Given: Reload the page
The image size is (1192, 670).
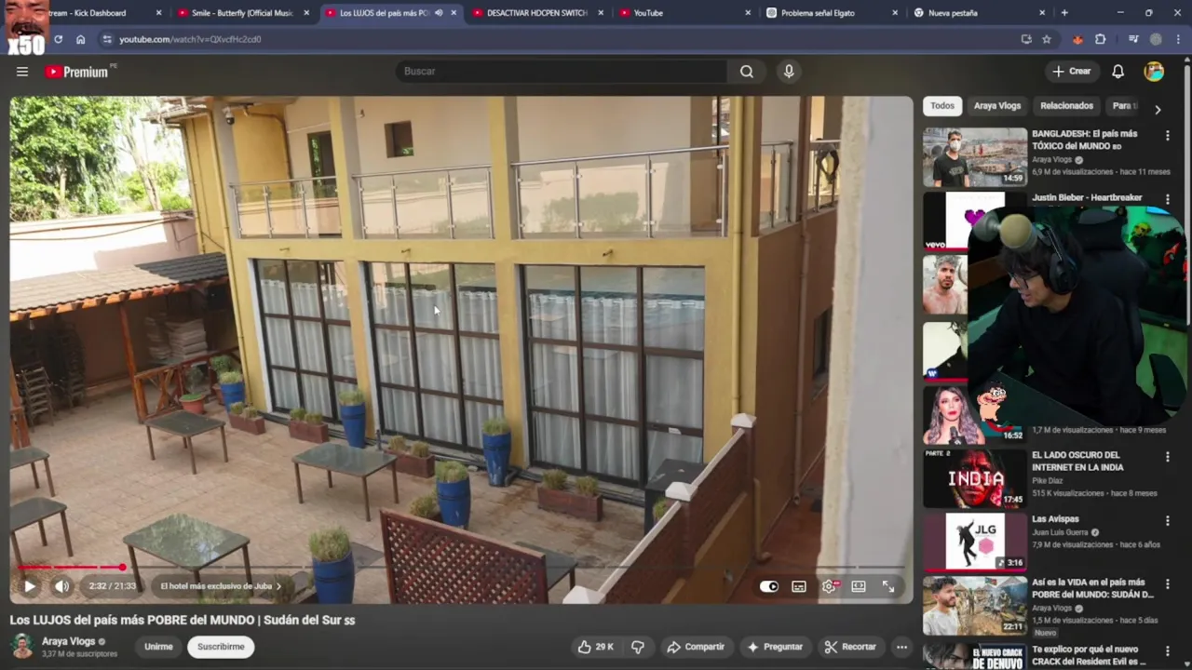Looking at the screenshot, I should 58,39.
